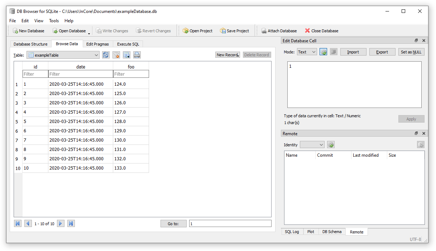Image resolution: width=436 pixels, height=251 pixels.
Task: Select the Browse Data tab
Action: coord(67,44)
